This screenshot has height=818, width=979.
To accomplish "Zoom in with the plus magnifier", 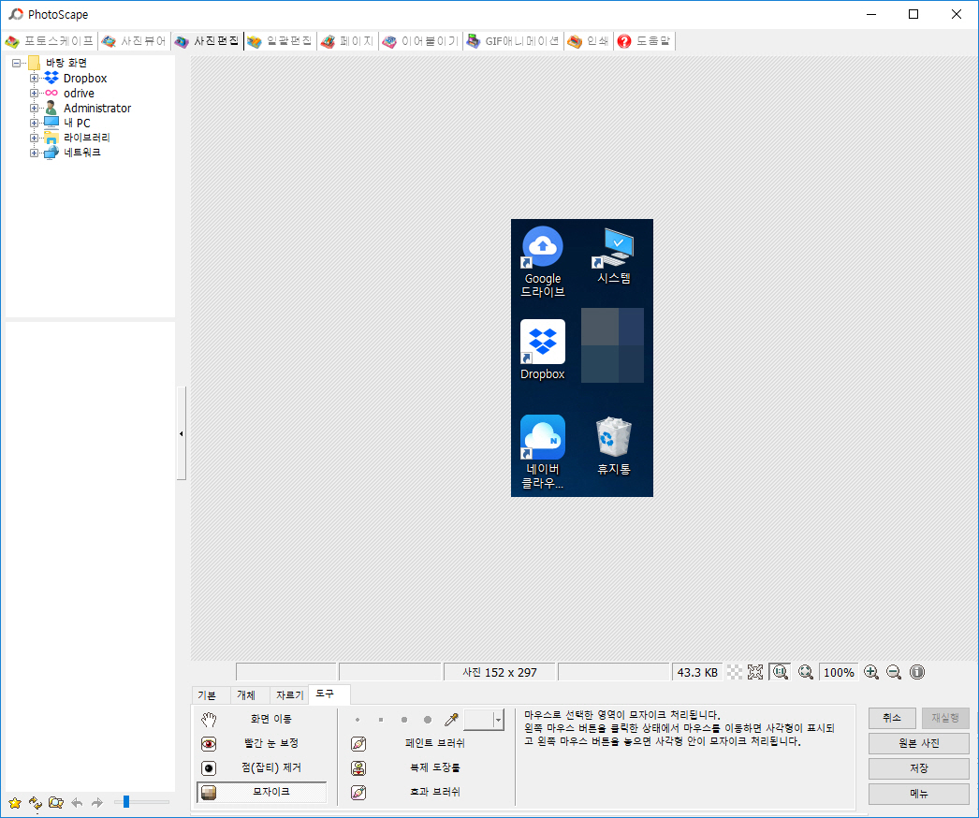I will point(871,672).
